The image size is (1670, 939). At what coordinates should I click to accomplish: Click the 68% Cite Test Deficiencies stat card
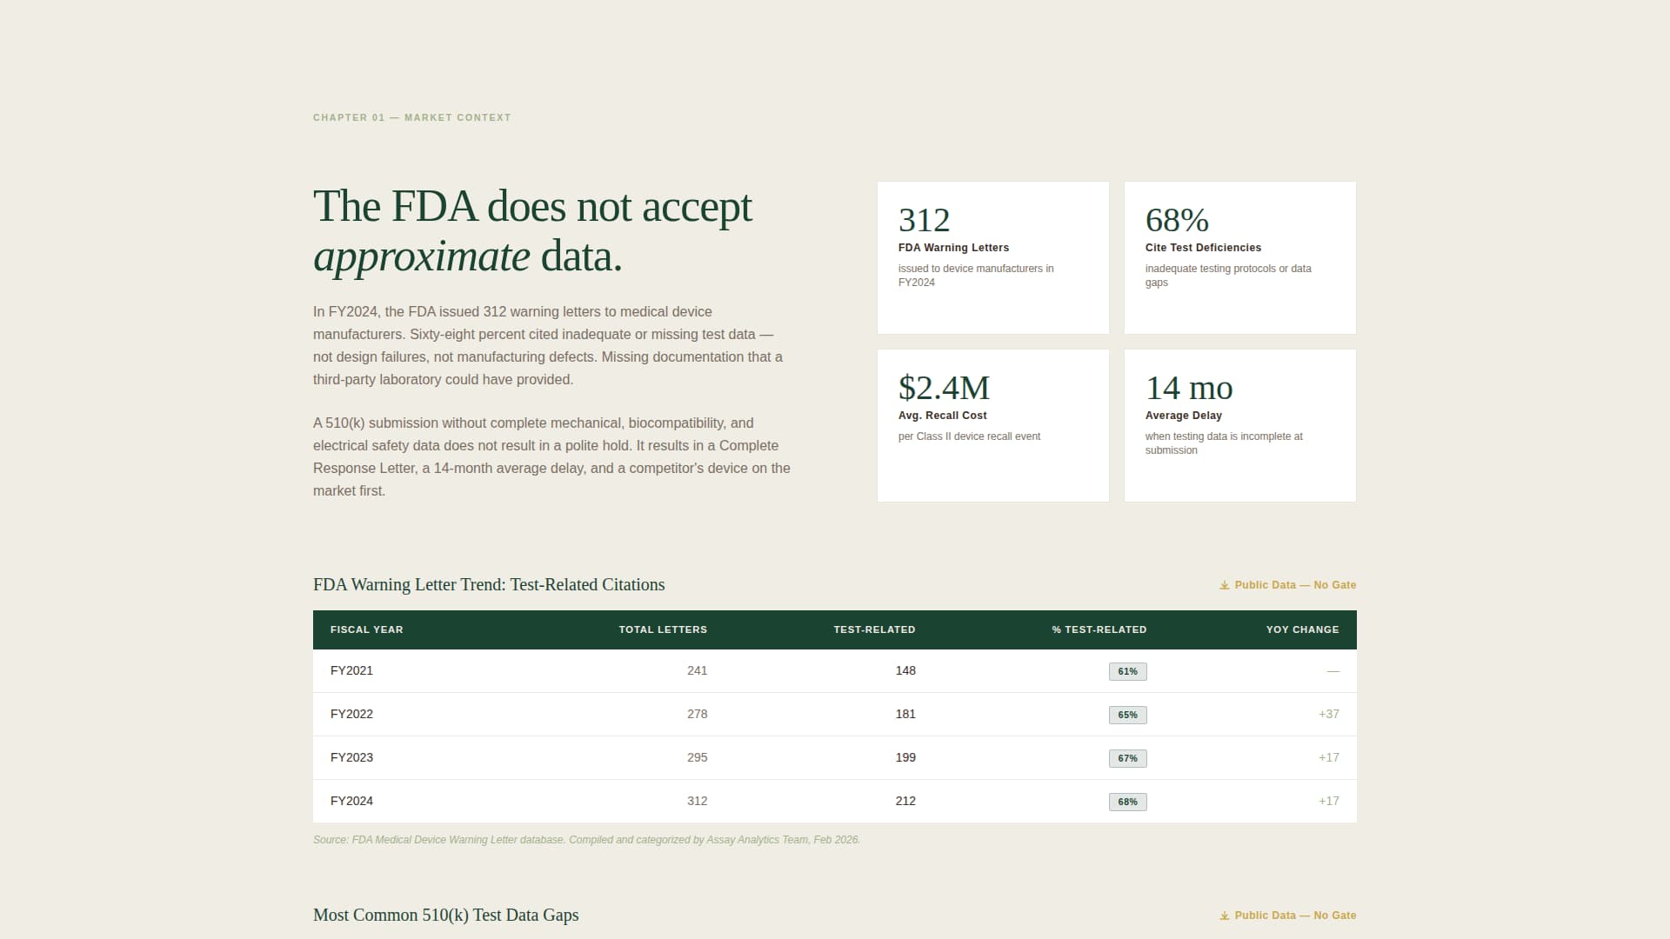coord(1239,257)
